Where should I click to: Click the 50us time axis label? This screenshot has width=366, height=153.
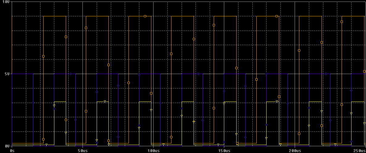click(x=83, y=151)
